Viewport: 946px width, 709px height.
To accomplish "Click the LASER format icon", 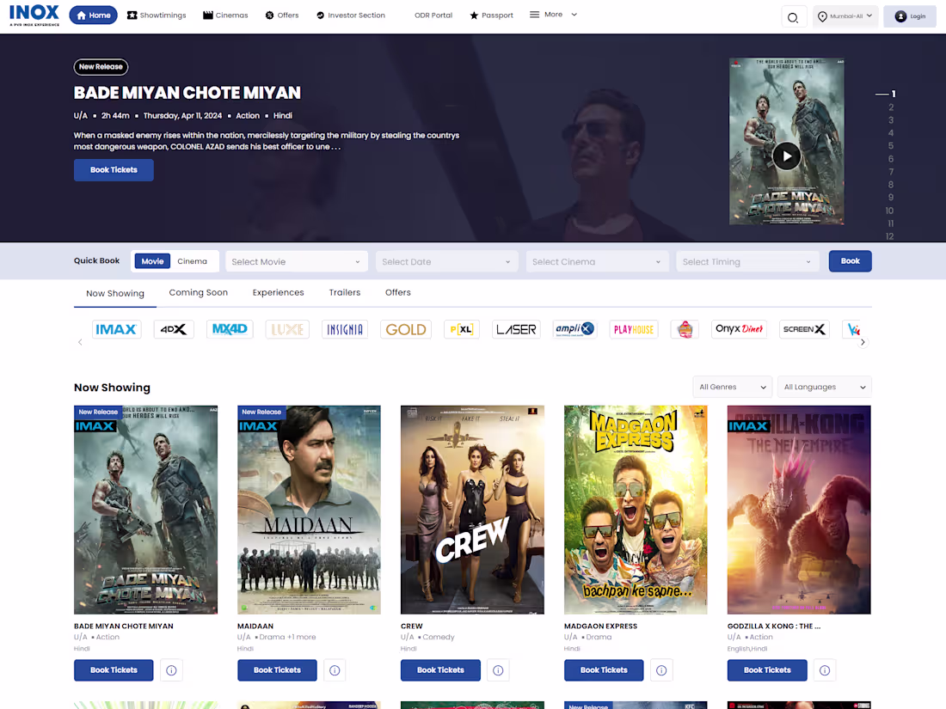I will 516,328.
